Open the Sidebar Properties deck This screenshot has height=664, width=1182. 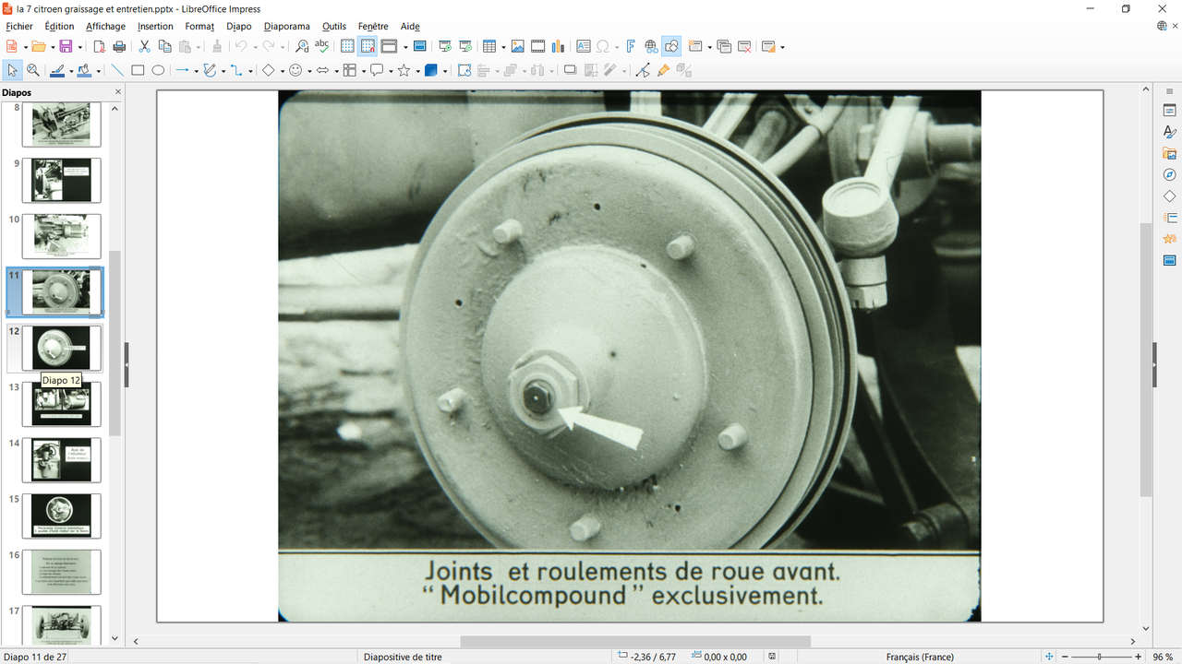(x=1169, y=111)
